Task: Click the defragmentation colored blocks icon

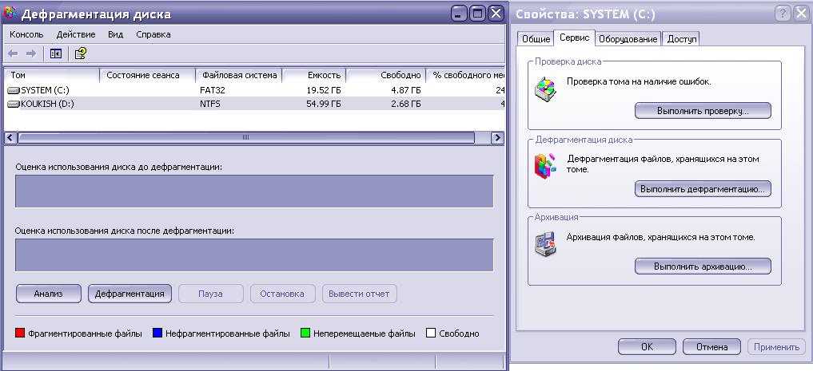Action: coord(545,166)
